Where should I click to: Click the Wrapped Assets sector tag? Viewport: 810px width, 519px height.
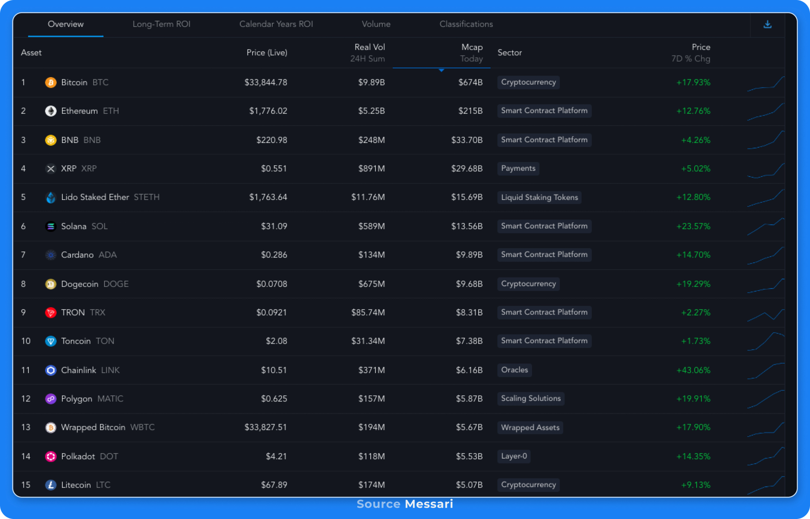[x=530, y=428]
